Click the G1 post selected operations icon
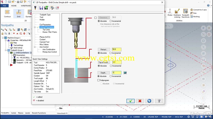Image resolution: width=213 pixels, height=119 pixels. click(29, 30)
